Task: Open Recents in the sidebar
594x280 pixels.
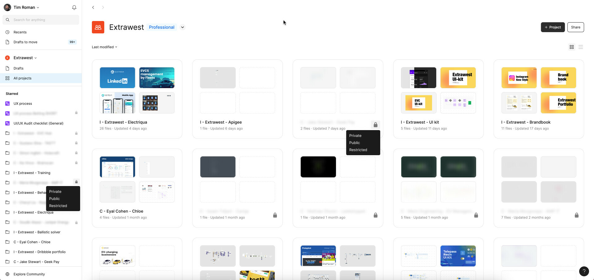Action: point(41,32)
